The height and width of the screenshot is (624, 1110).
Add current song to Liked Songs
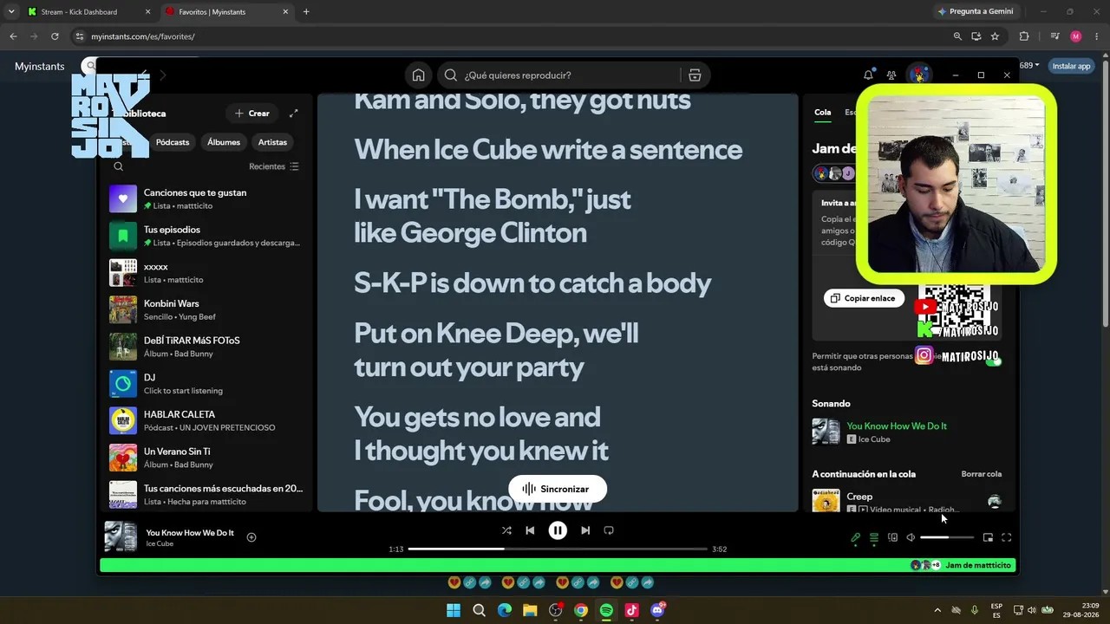(x=251, y=537)
